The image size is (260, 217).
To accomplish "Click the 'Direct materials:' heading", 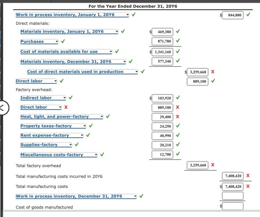I will coord(33,23).
